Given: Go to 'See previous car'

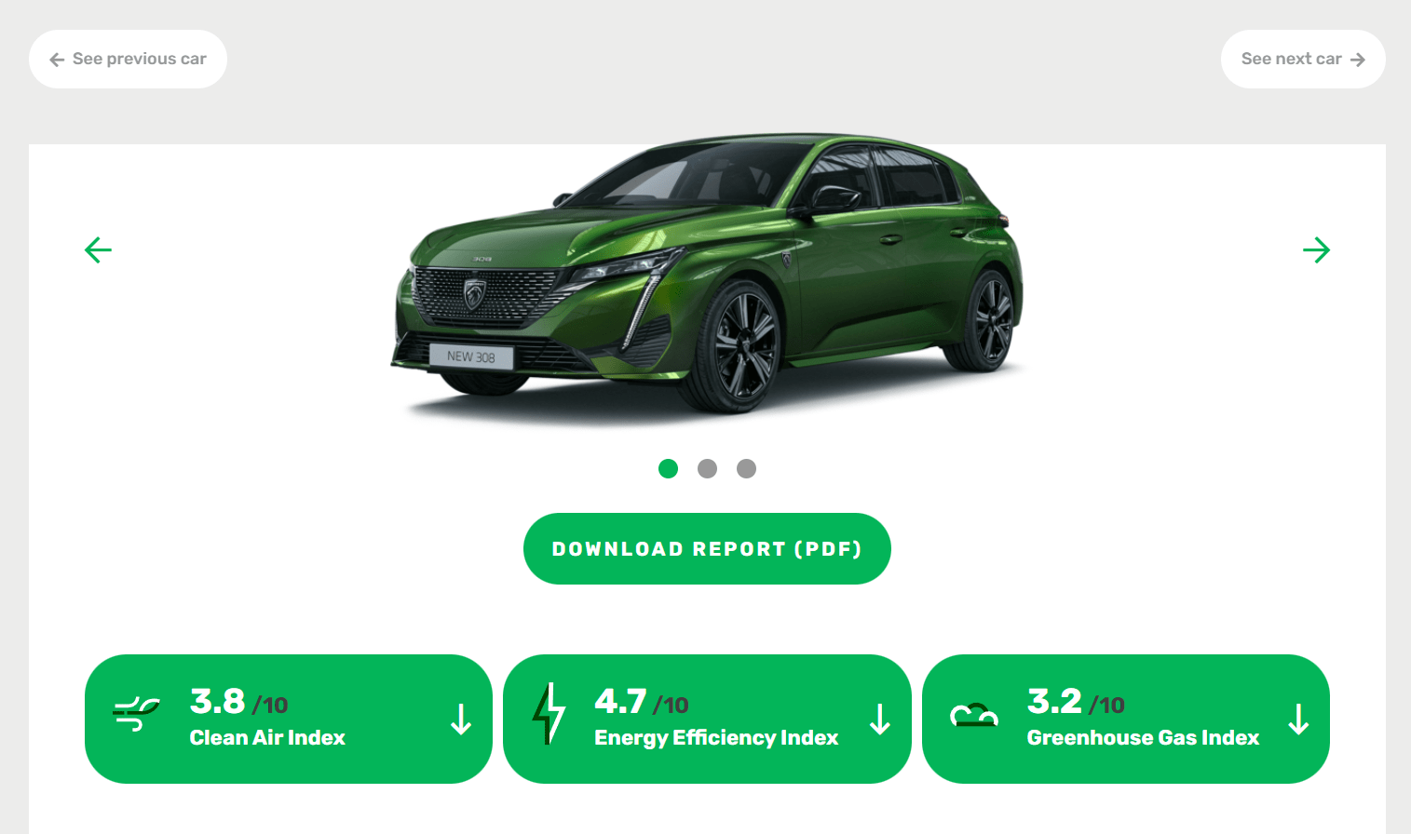Looking at the screenshot, I should pyautogui.click(x=128, y=60).
